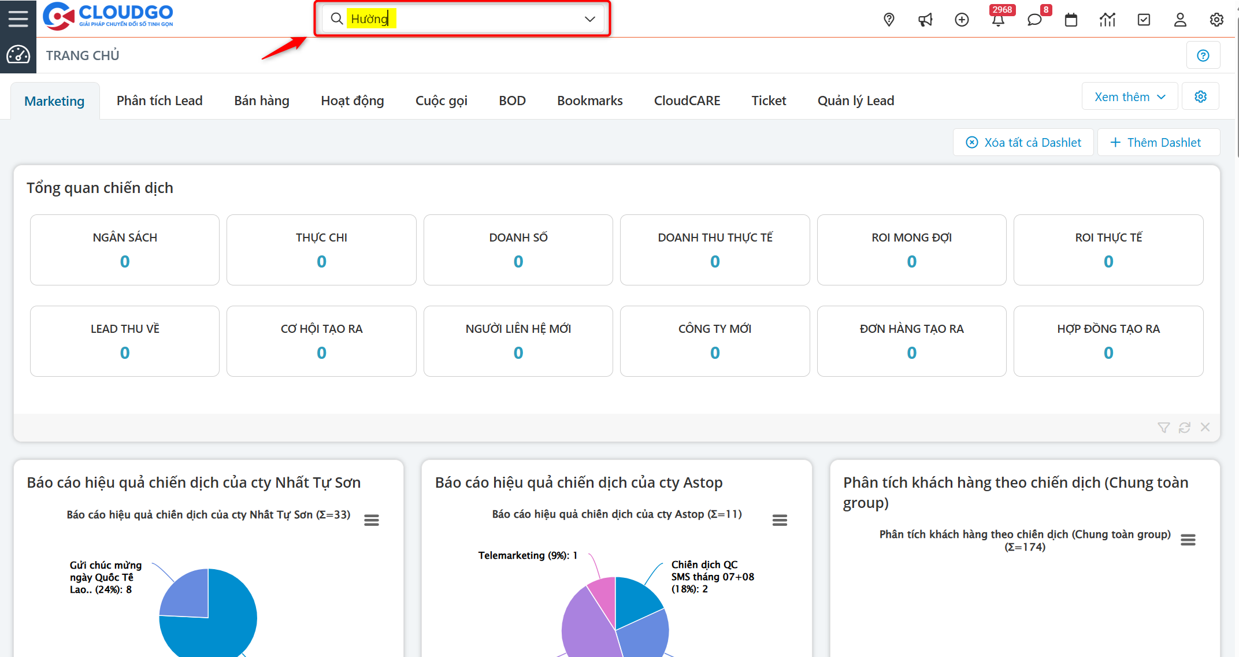
Task: Open the notifications bell icon
Action: click(x=998, y=21)
